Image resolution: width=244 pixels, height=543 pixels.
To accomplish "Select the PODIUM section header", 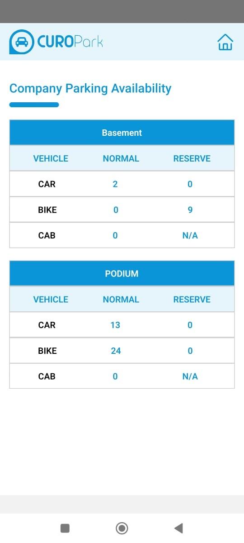I will 122,274.
